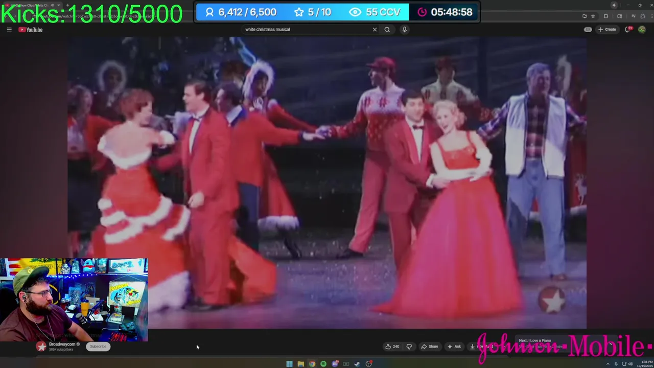This screenshot has width=654, height=368.
Task: Subscribe to the Broadwaycom channel
Action: [x=98, y=347]
